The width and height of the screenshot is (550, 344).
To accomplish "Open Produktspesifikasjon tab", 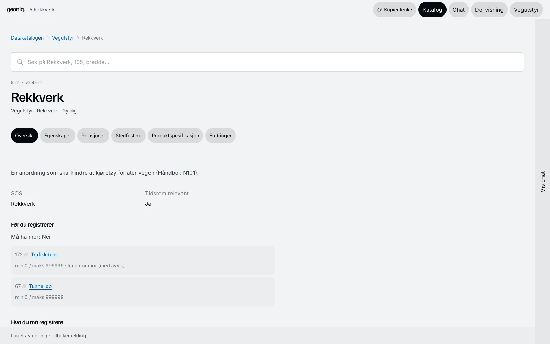I will (x=175, y=136).
